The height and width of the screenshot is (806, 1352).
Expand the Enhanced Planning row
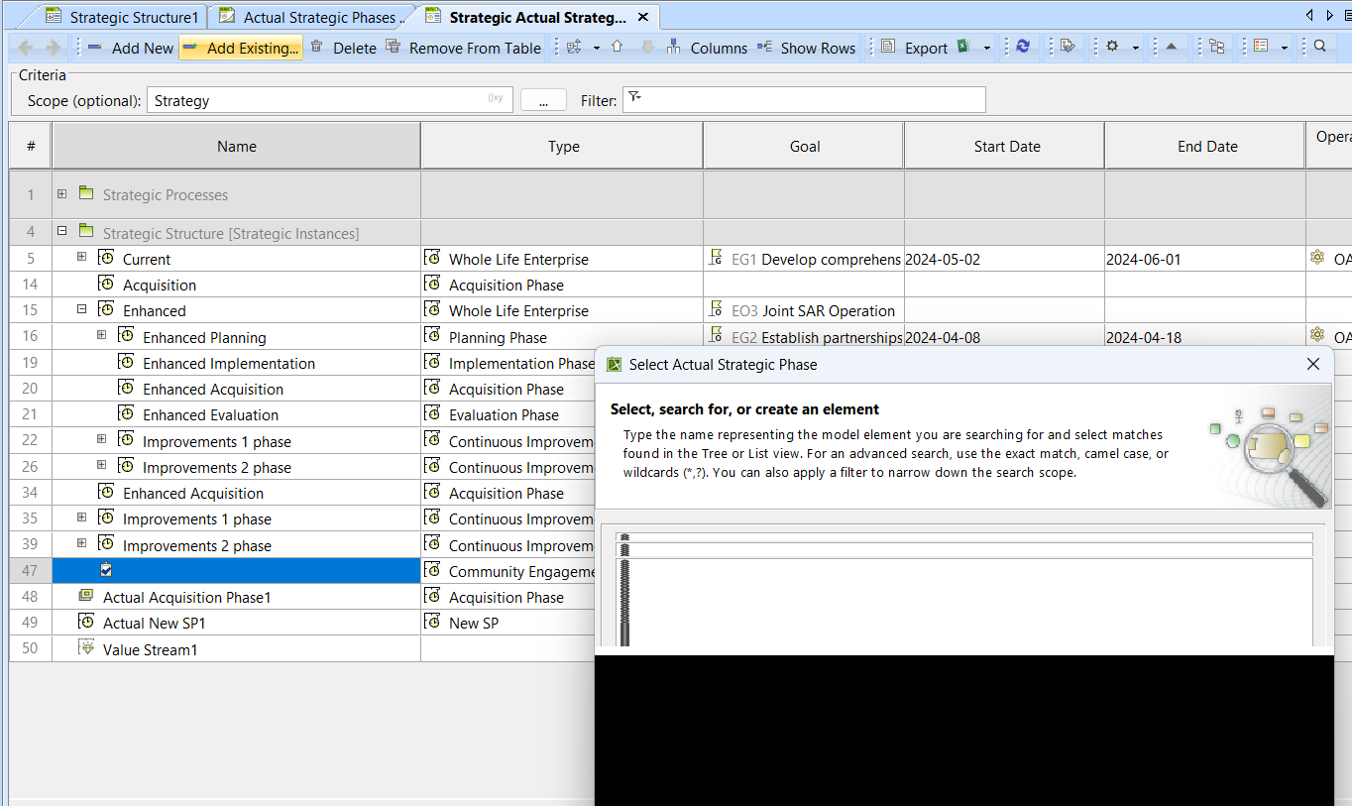(101, 336)
